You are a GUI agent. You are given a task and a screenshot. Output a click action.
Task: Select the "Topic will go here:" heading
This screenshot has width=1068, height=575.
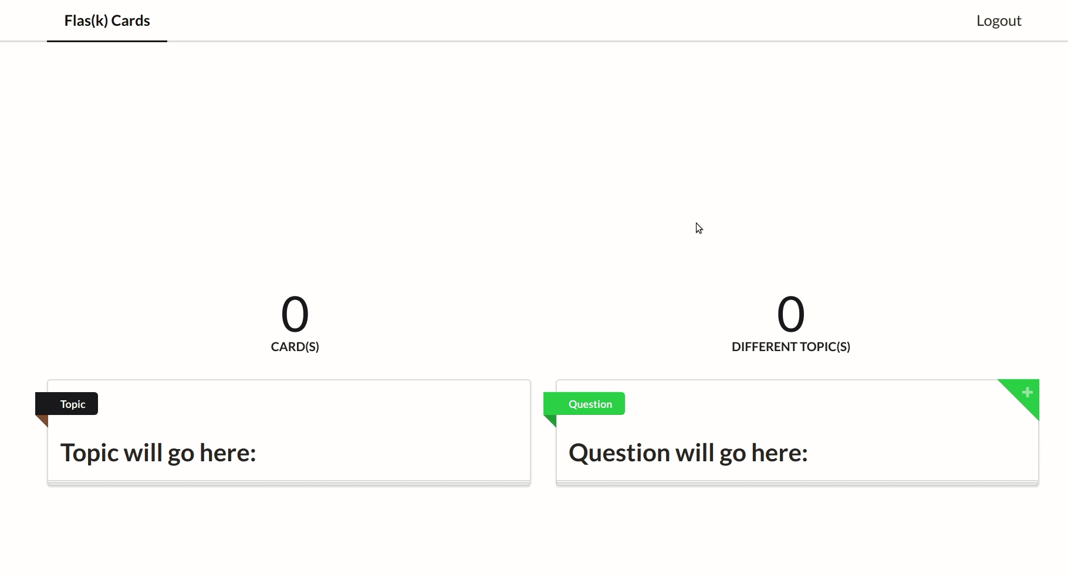(158, 452)
